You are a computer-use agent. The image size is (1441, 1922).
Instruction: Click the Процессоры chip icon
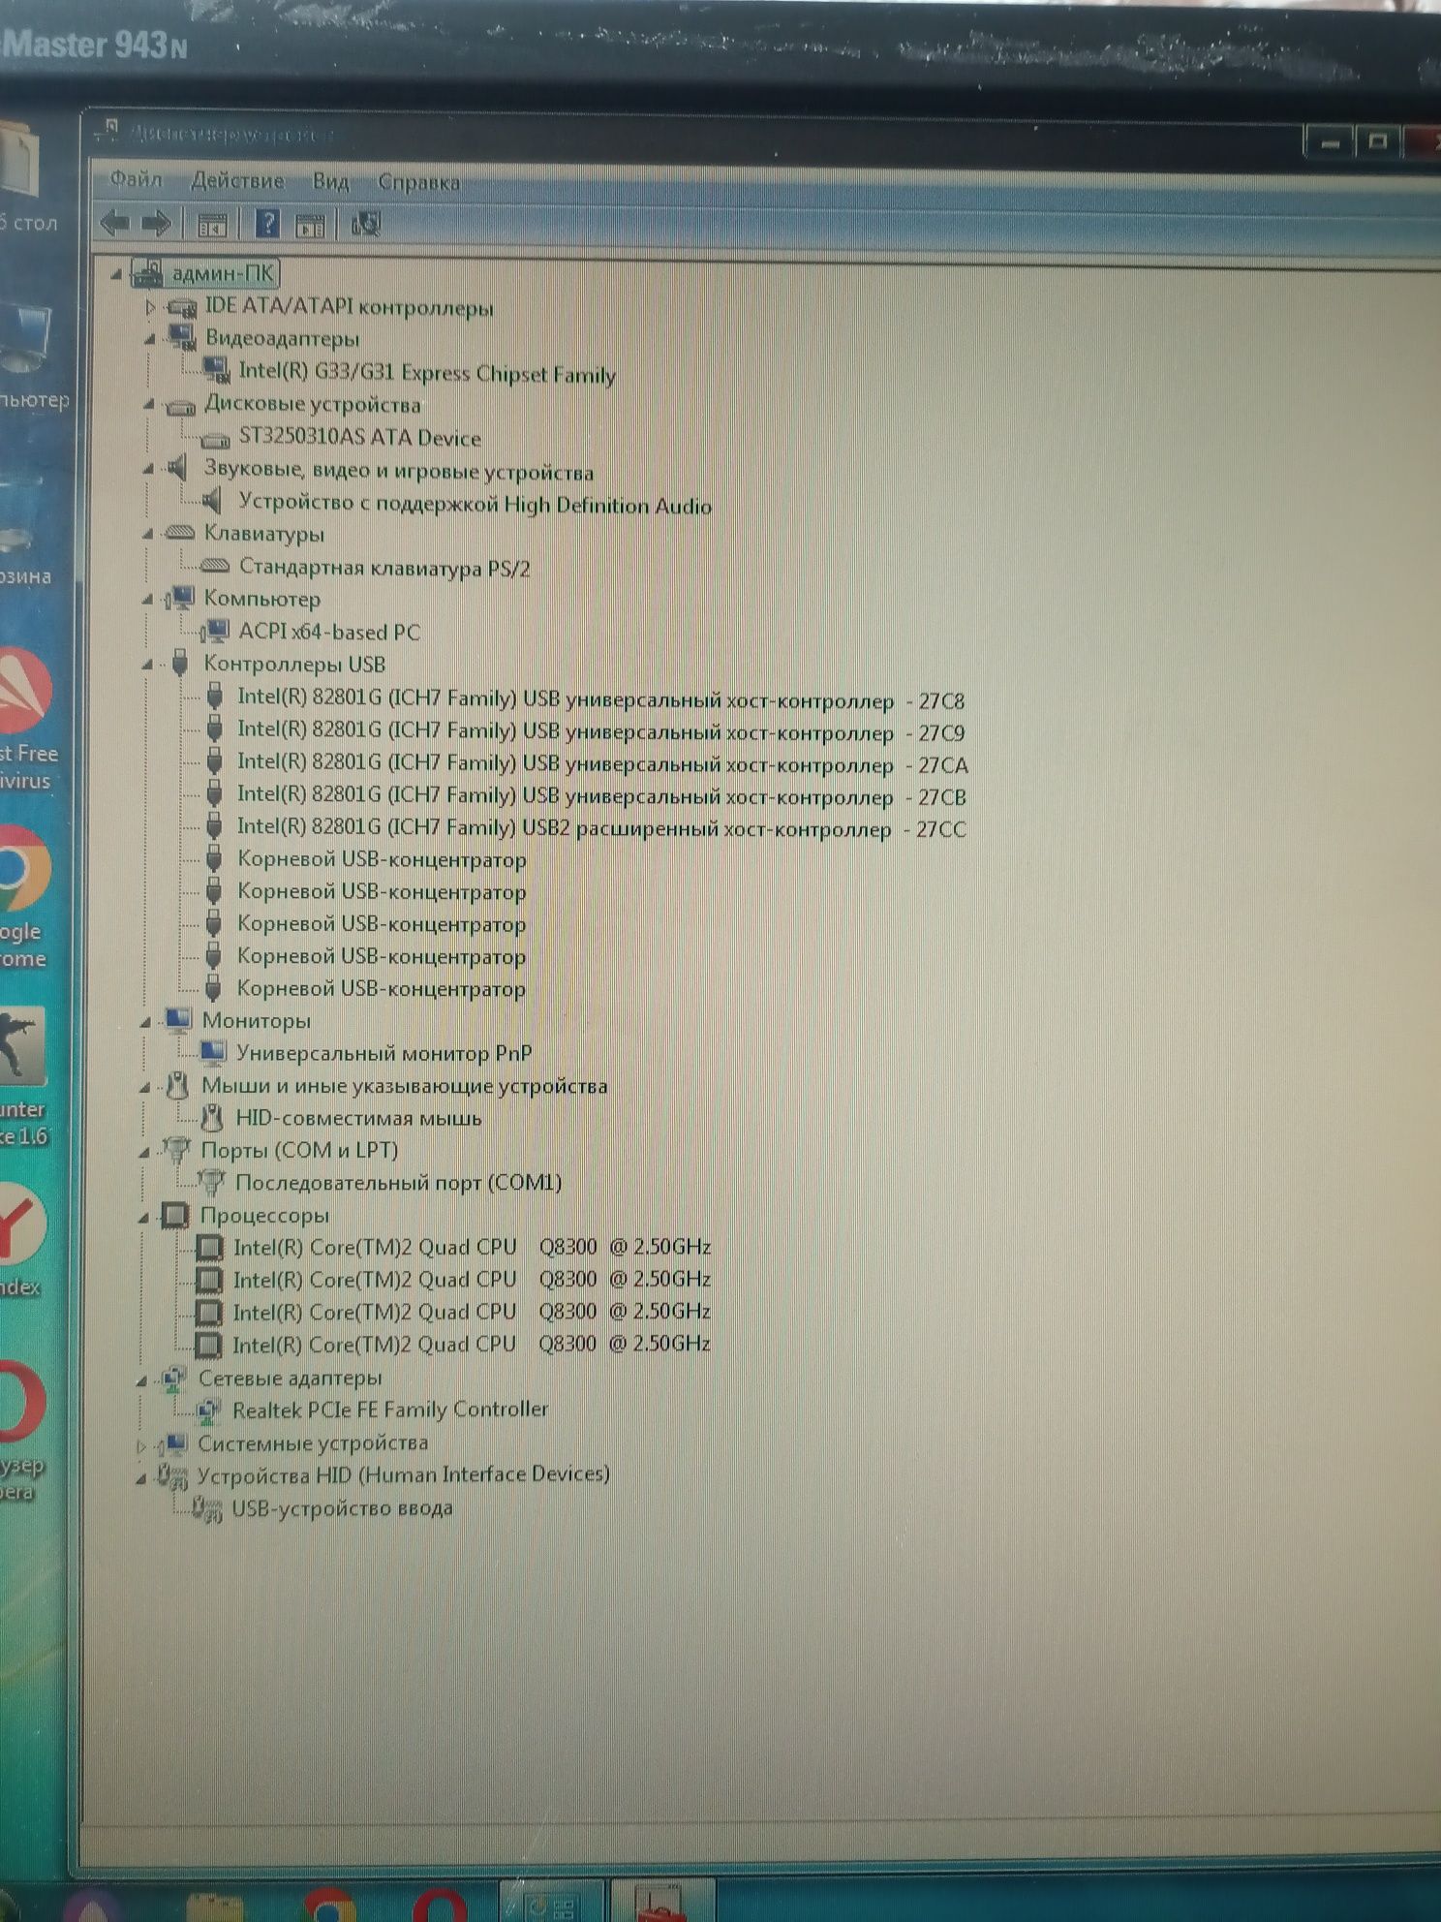click(x=174, y=1216)
